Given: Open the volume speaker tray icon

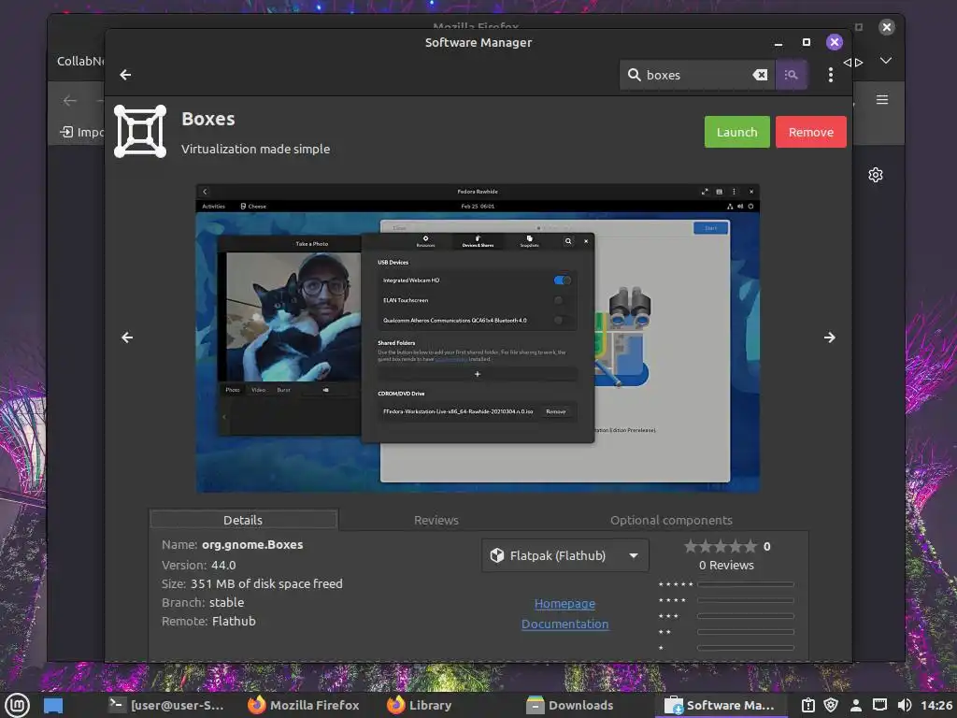Looking at the screenshot, I should 904,705.
